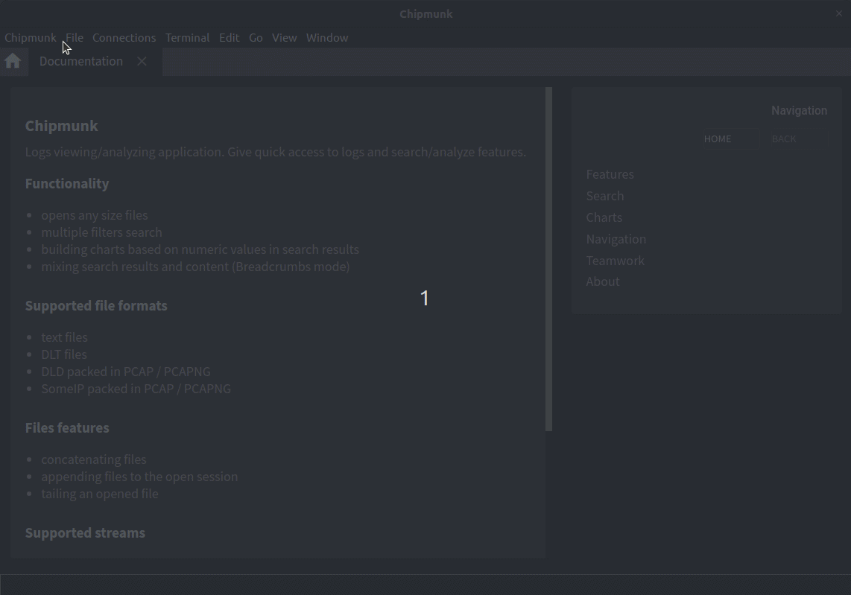
Task: Click 'opens any size files' bullet
Action: (95, 215)
